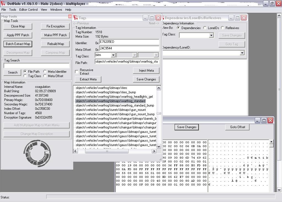This screenshot has width=282, height=202.
Task: Click the Search button in Tag Search
Action: click(13, 72)
